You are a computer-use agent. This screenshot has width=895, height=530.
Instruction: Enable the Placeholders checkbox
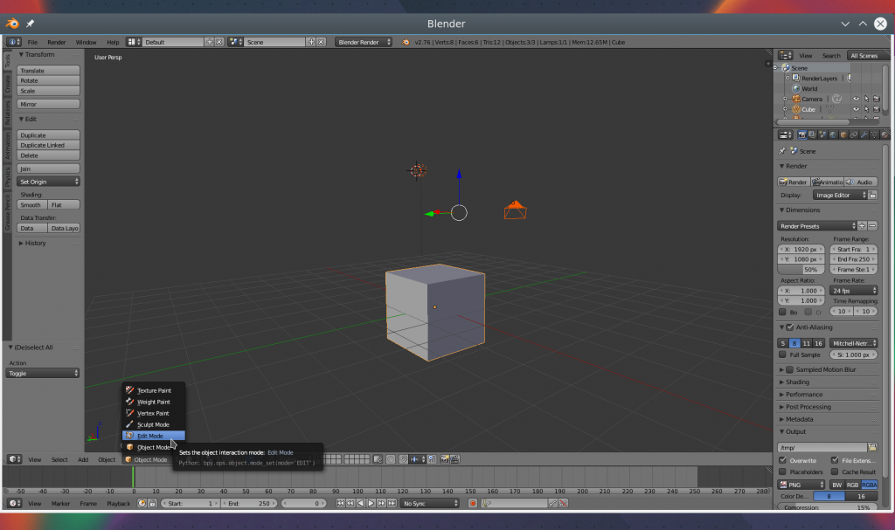[x=783, y=472]
